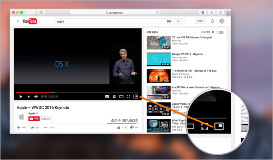Go back with Safari's back arrow
The height and width of the screenshot is (160, 273).
(28, 12)
